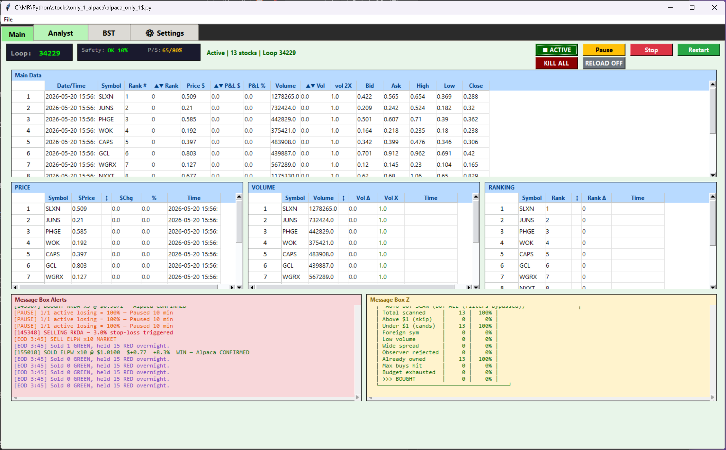Sort Main Data by Volume column header
726x450 pixels.
(x=285, y=86)
